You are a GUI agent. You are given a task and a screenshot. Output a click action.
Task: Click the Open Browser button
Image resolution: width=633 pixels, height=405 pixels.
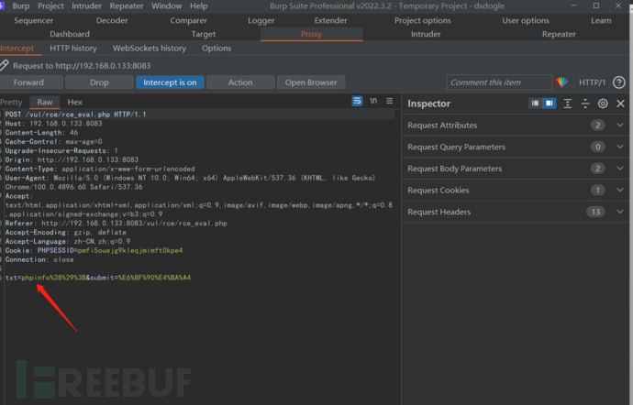[311, 82]
